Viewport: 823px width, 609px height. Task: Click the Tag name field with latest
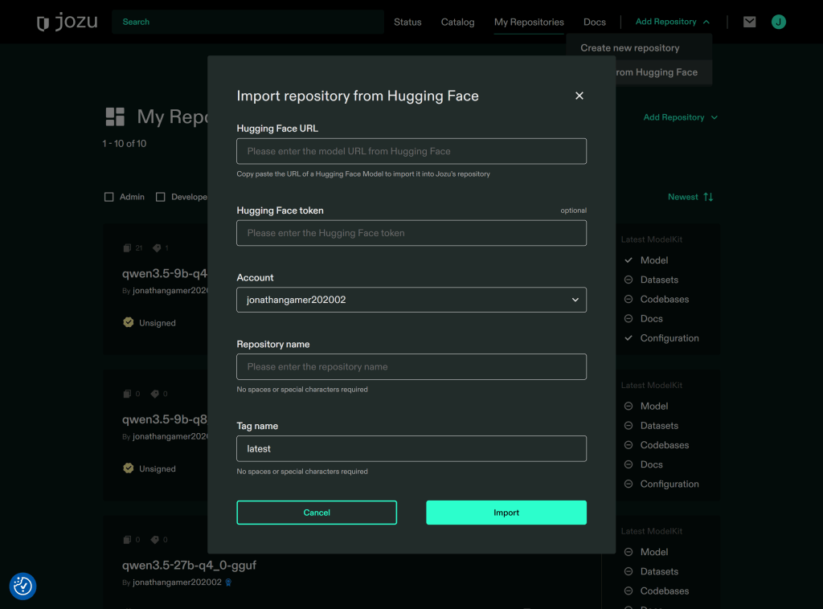click(x=411, y=448)
